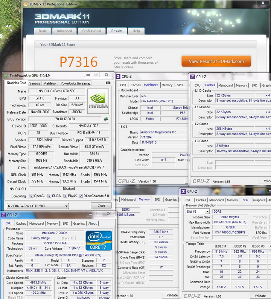Open the Slot #2 memory slot dropdown
271x299 pixels.
[198, 212]
